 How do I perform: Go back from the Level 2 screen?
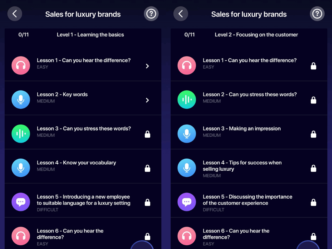click(x=181, y=14)
